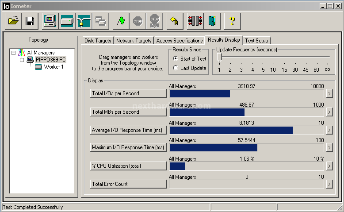344x212 pixels.
Task: Open test configuration file icon
Action: click(13, 21)
